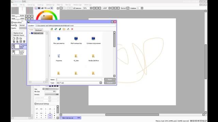218x122 pixels.
Task: Open the Color Mixer panel icon
Action: tap(45, 8)
